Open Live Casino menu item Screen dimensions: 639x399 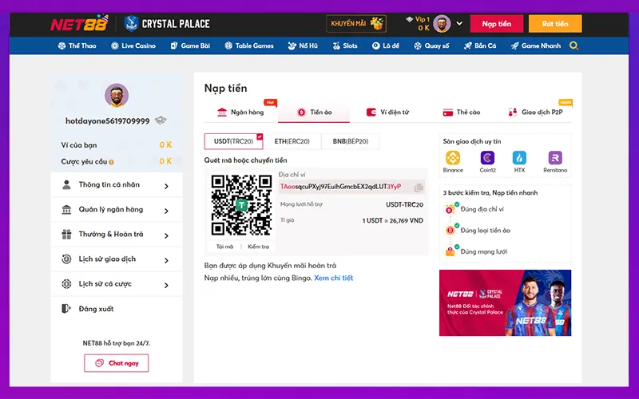[x=133, y=45]
